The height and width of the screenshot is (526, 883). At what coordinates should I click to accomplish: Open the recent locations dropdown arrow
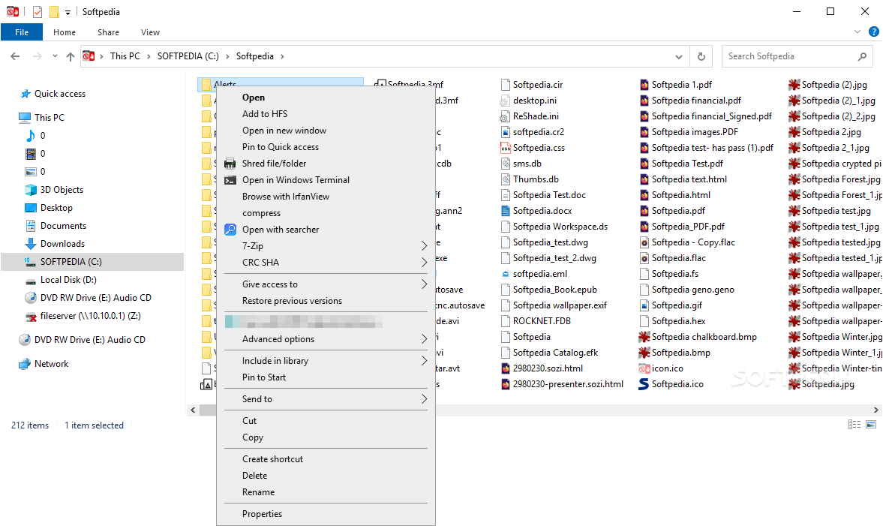click(55, 56)
